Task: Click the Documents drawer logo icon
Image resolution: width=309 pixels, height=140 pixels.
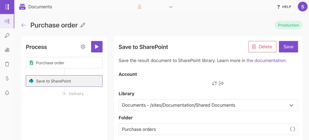Action: pyautogui.click(x=22, y=7)
